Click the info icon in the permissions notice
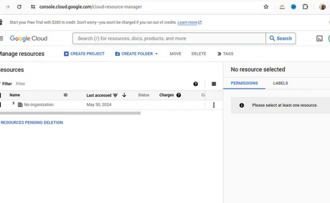330x203 pixels. click(x=242, y=105)
